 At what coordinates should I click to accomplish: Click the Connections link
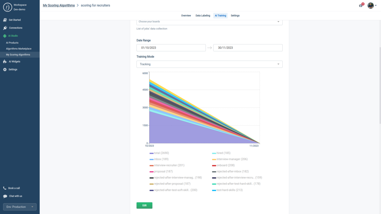16,28
